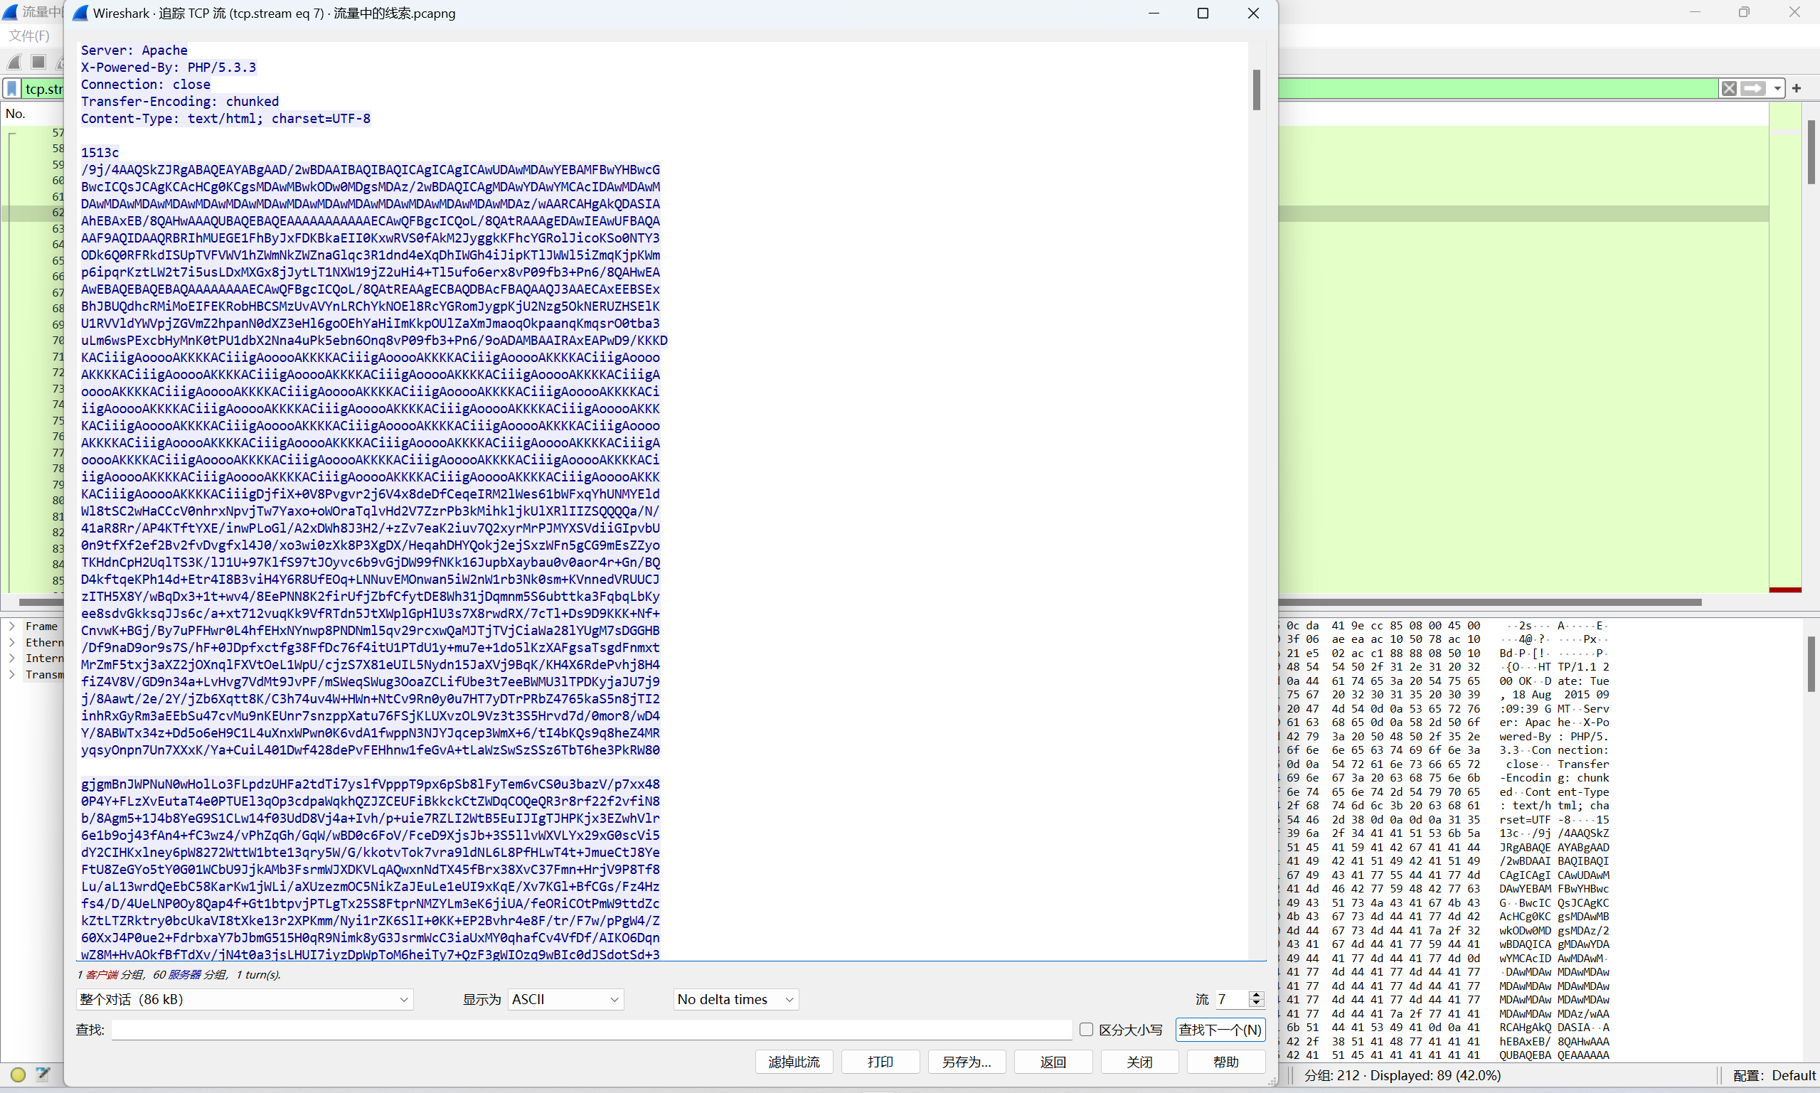Screen dimensions: 1820x1093
Task: Open the 显示为 ASCII format dropdown
Action: pos(565,999)
